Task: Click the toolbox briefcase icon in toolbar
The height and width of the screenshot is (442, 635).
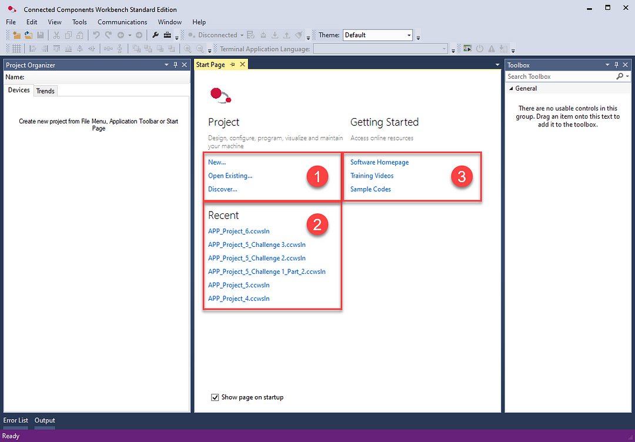Action: click(x=167, y=35)
